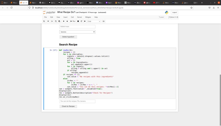Open the Widgets menu
Viewport: 221px width, 126px height.
click(x=88, y=17)
